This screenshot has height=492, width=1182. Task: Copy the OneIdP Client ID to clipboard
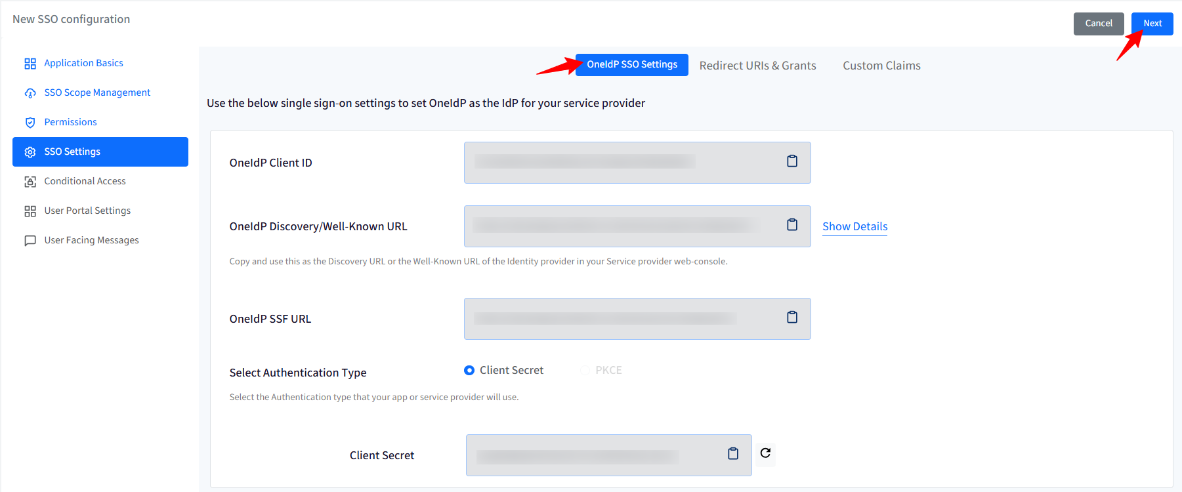(792, 161)
